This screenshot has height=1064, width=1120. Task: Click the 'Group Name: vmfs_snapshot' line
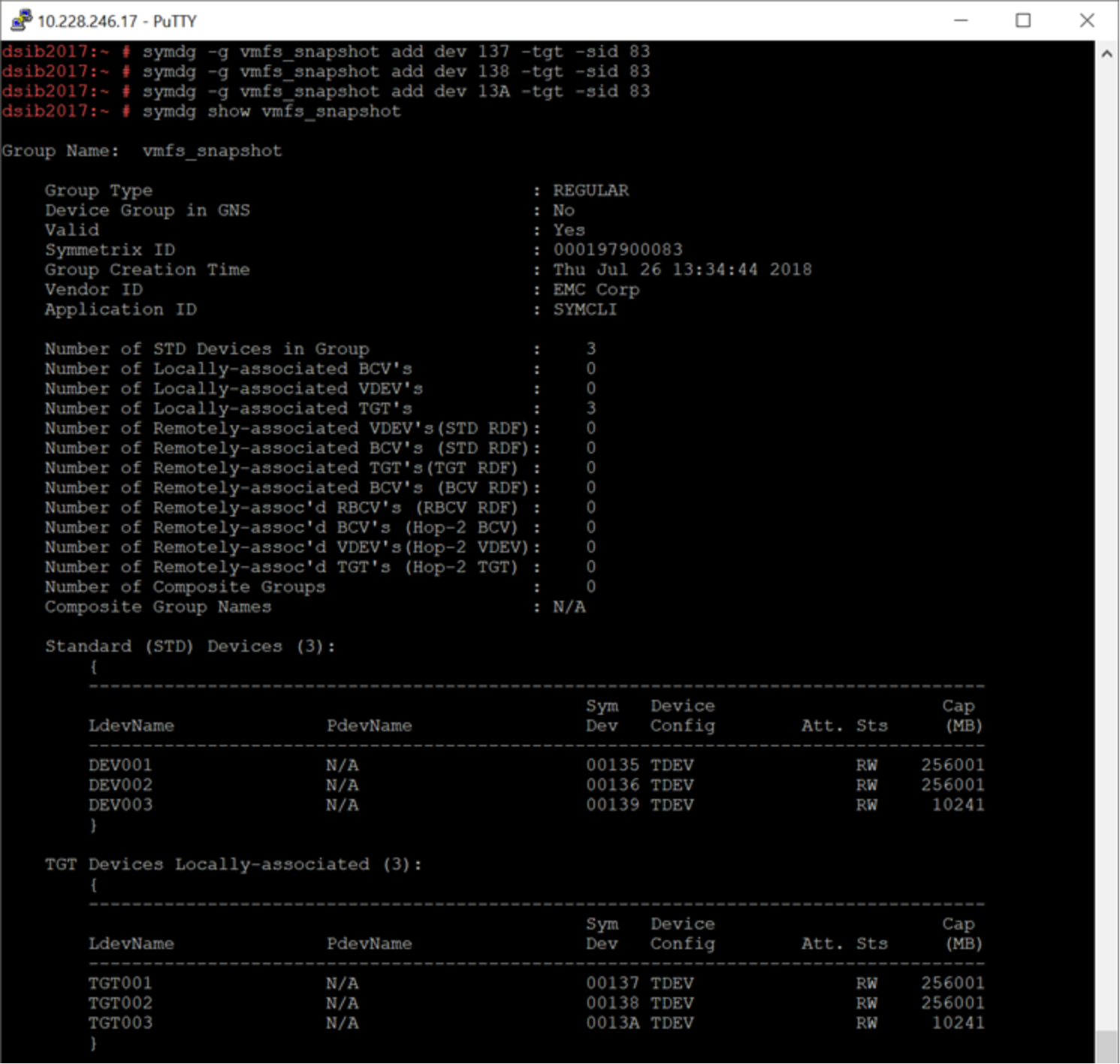click(142, 151)
